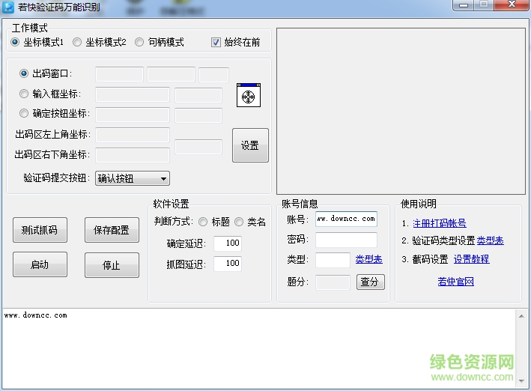Click the log area scrollbar down arrow
Screen dimensions: 531x391
click(x=521, y=381)
